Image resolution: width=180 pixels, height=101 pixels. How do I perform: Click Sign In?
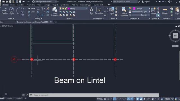point(146,2)
